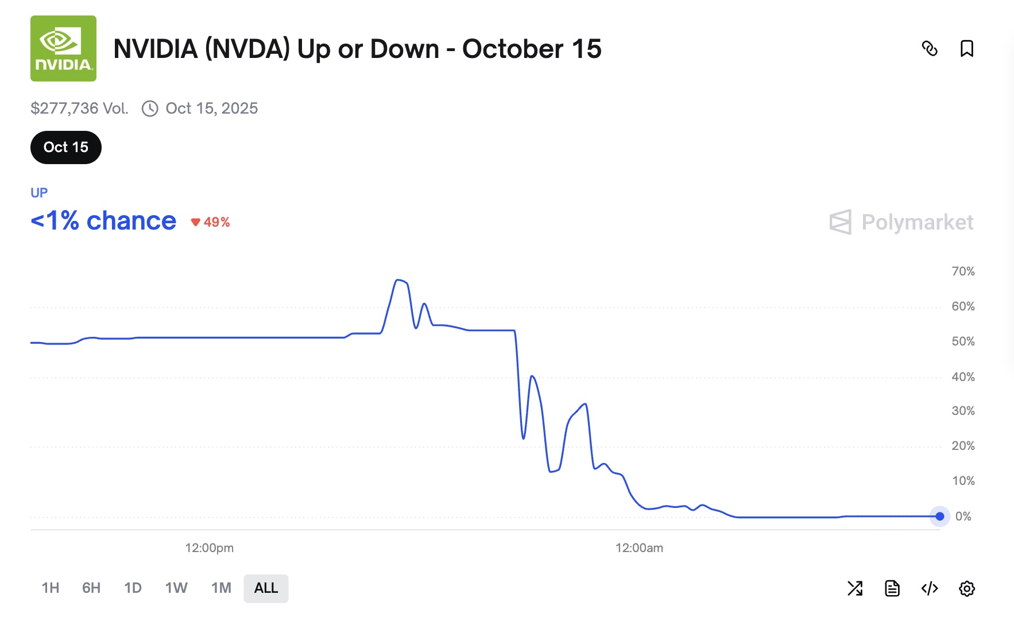Screen dimensions: 1014x637
Task: Click the shuffle compare icon below chart
Action: point(855,588)
